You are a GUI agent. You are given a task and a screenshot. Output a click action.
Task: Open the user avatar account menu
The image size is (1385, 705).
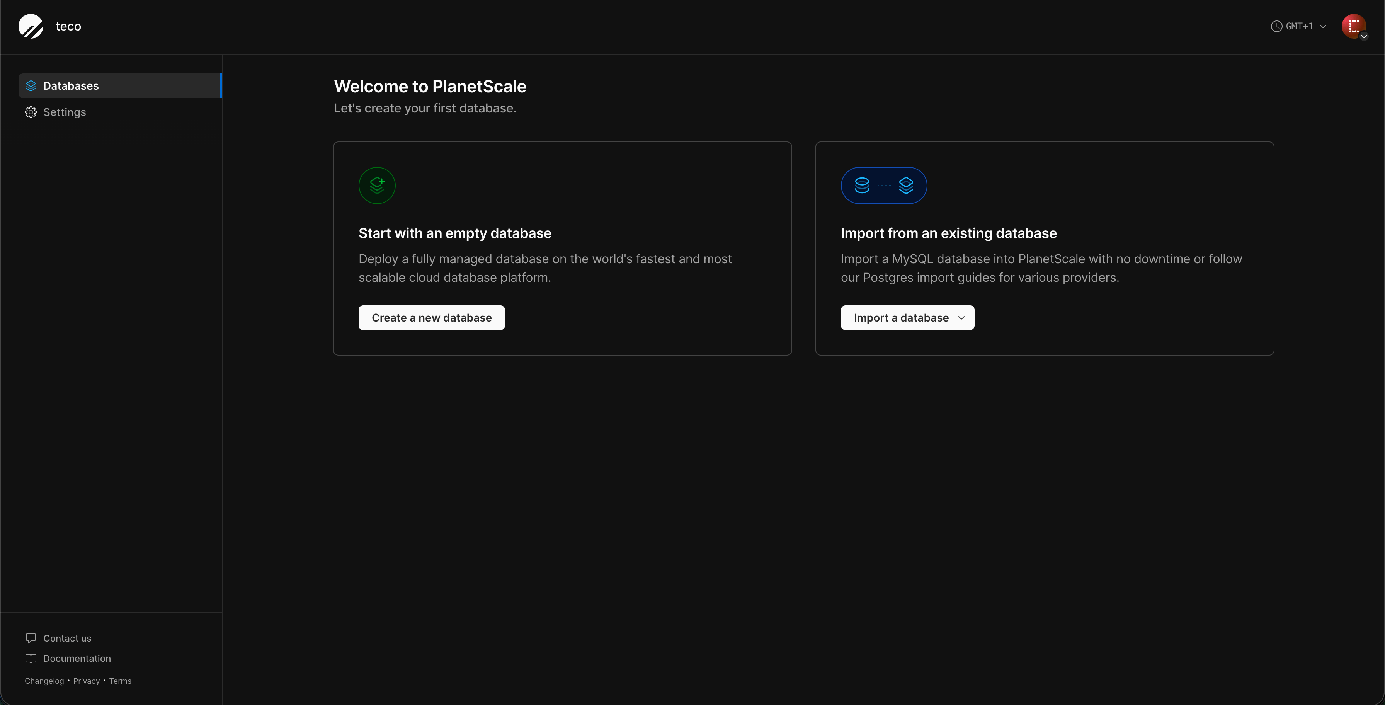1354,26
